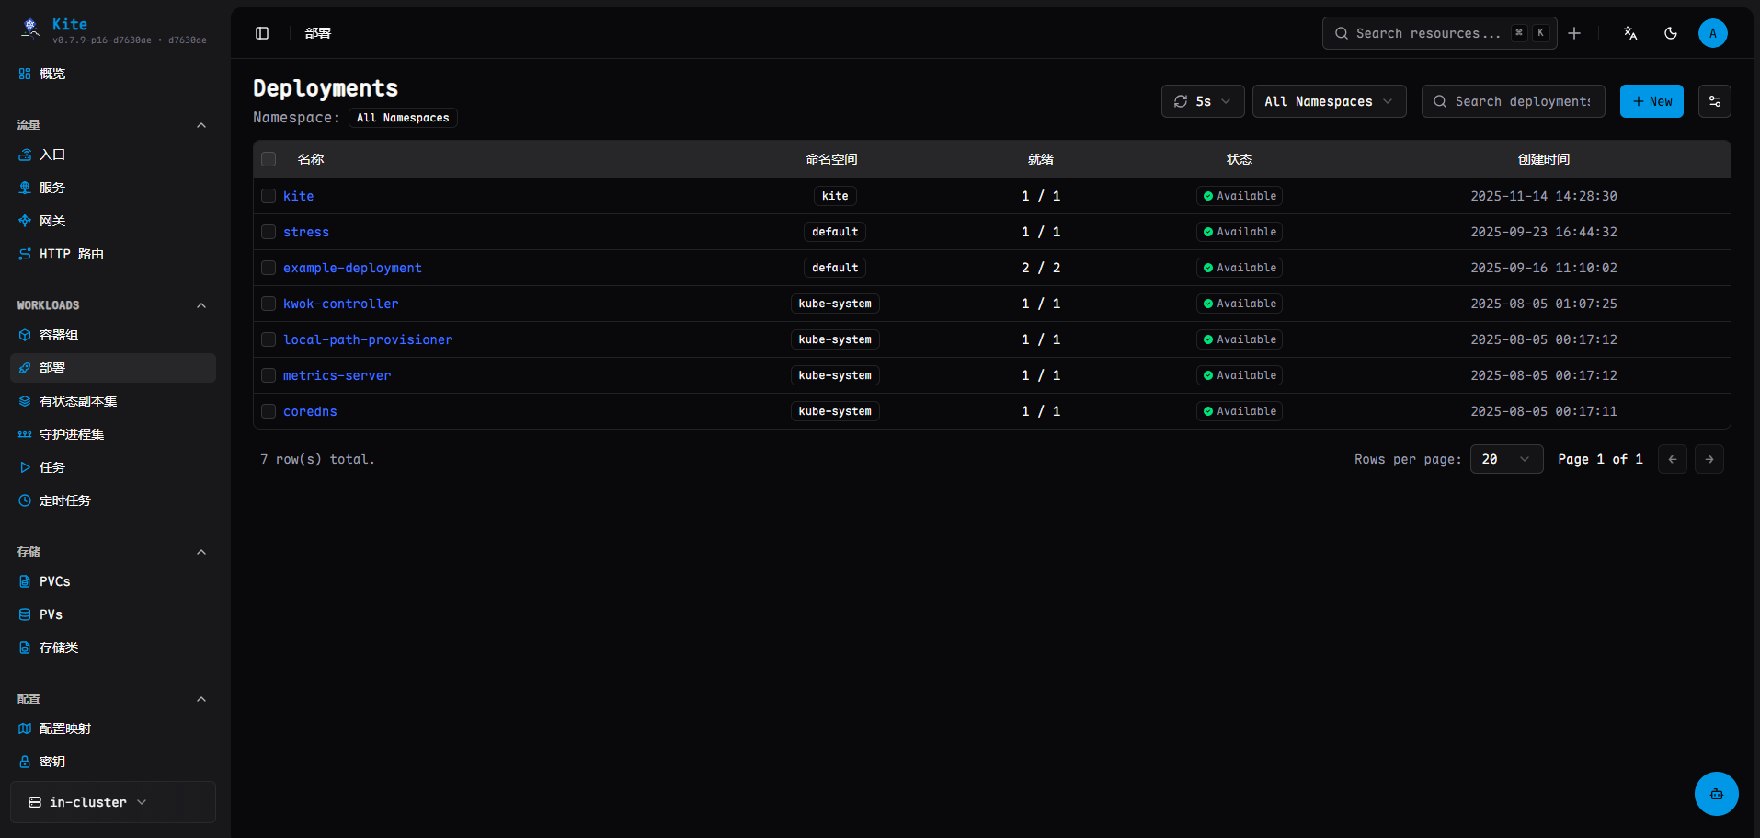
Task: Go to next page arrow
Action: click(1709, 459)
